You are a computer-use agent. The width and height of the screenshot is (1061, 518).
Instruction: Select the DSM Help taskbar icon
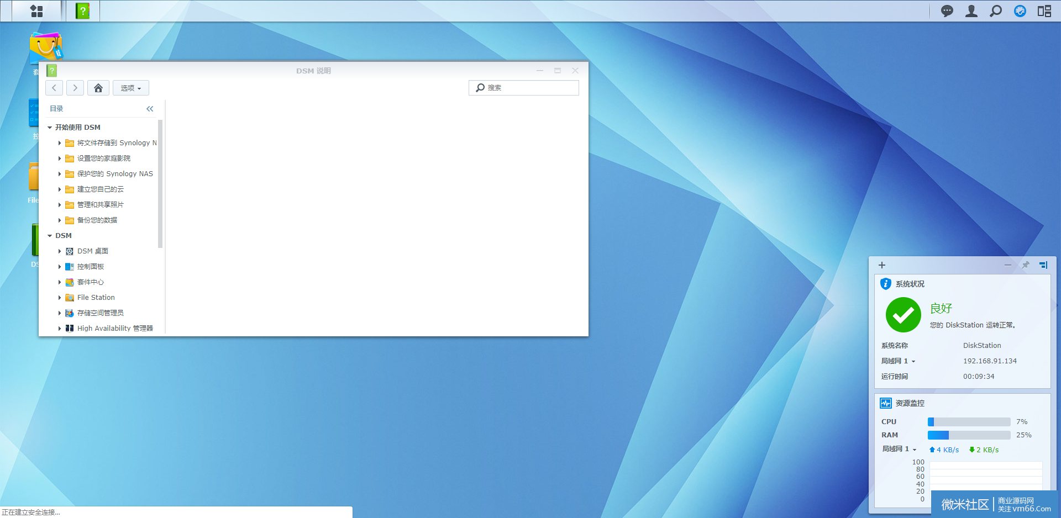click(x=83, y=11)
